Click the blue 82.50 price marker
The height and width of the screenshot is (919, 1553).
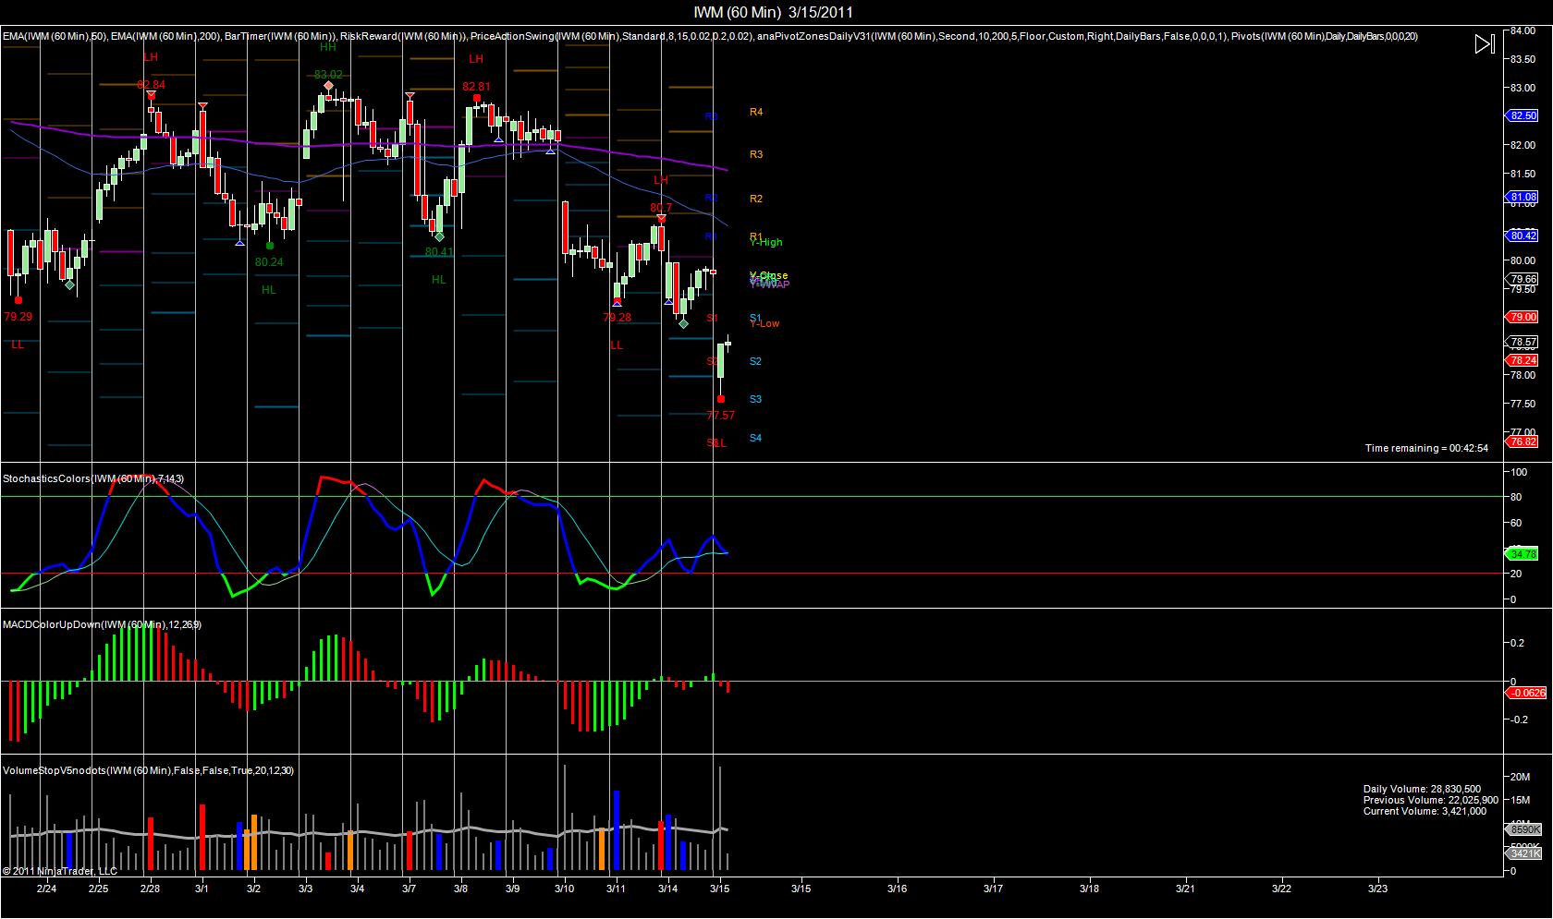click(1522, 115)
